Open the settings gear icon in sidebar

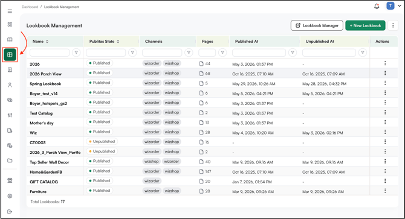point(10,196)
